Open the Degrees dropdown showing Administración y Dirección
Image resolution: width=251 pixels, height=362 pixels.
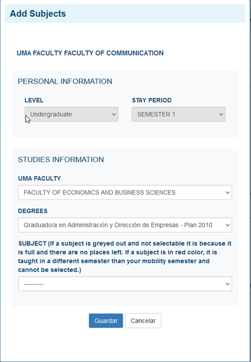point(125,225)
